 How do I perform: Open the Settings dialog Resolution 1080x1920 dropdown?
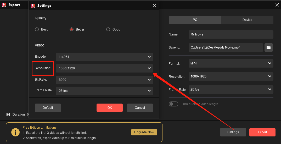click(104, 68)
